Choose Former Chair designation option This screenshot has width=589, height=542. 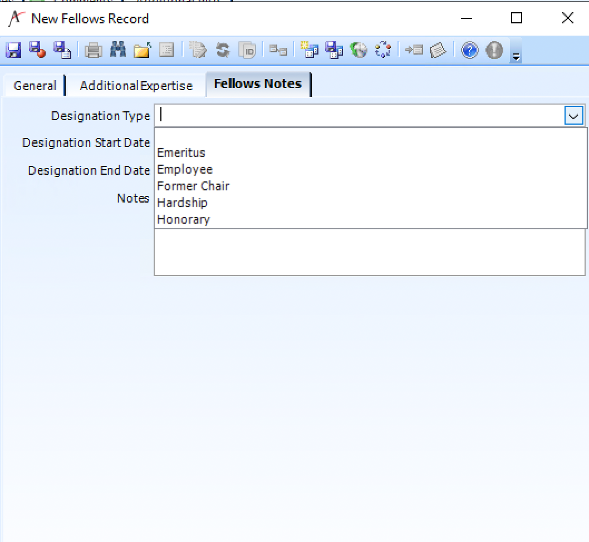tap(193, 186)
